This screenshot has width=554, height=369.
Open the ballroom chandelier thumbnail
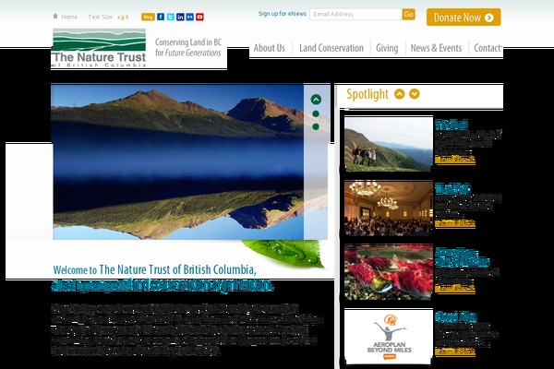coord(389,208)
